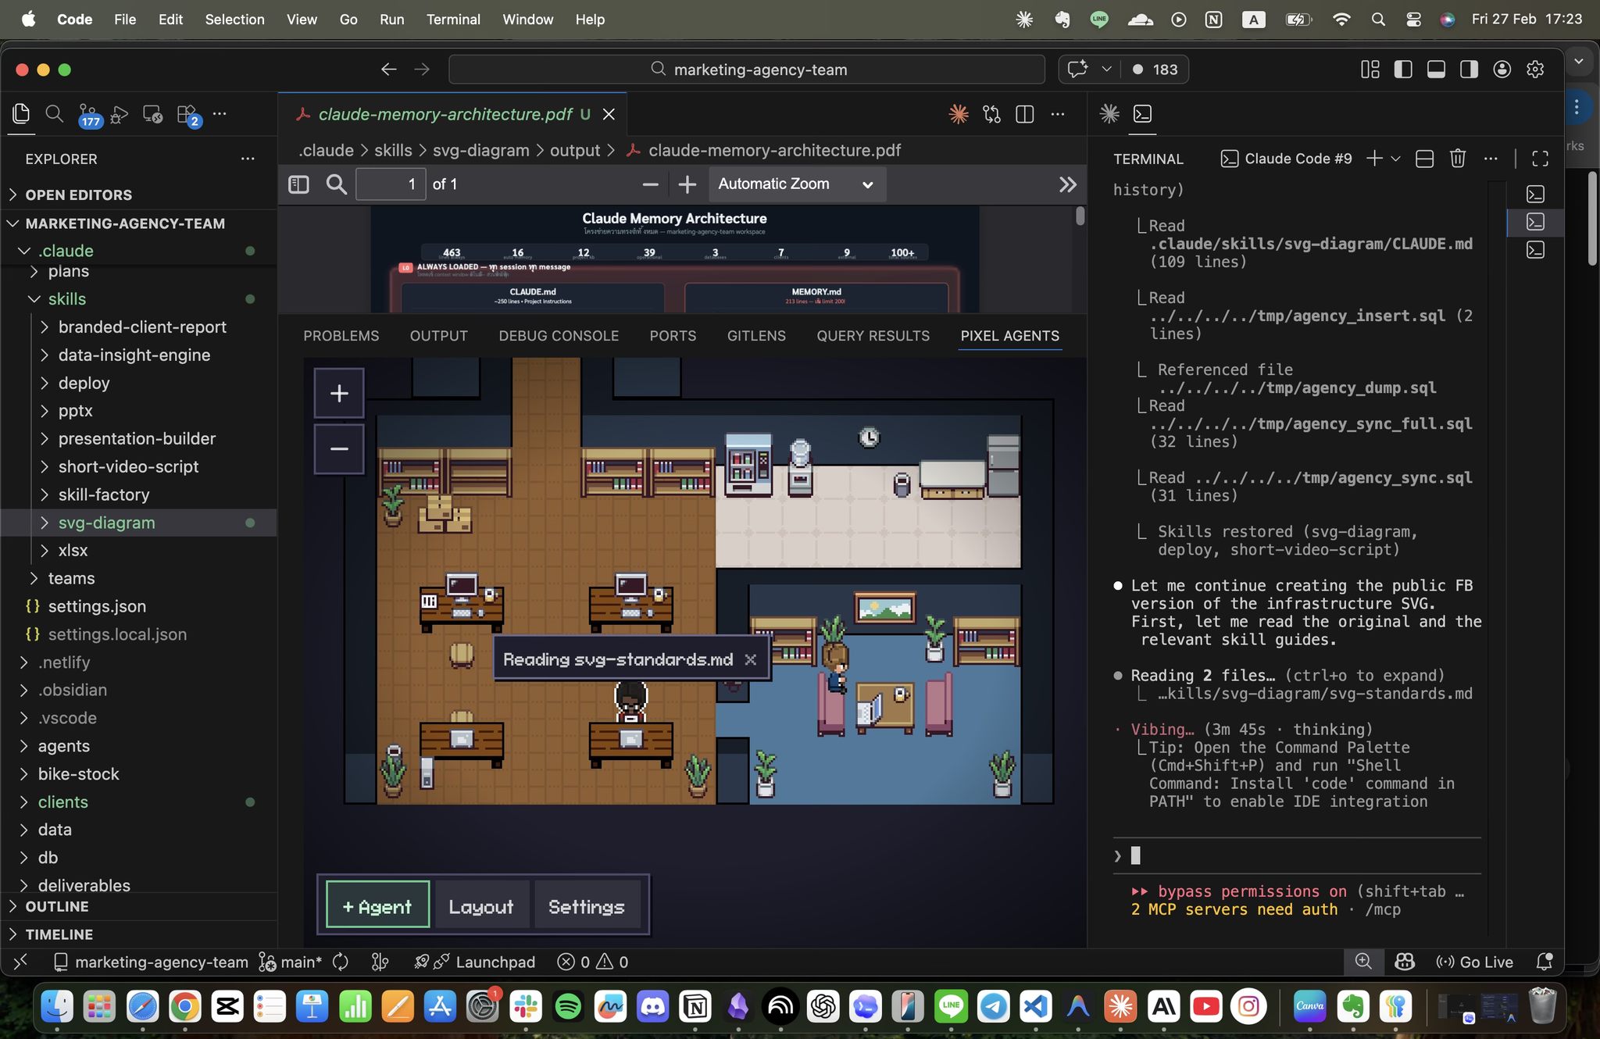Open the Search view in activity bar
The width and height of the screenshot is (1600, 1039).
point(54,114)
